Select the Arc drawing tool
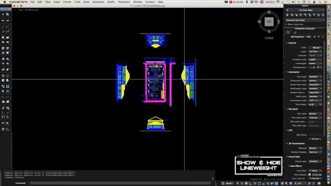331x186 pixels. tap(8, 27)
